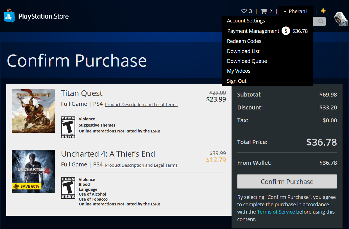Click the Use of Alcohol descriptor
The width and height of the screenshot is (349, 229).
coord(92,194)
